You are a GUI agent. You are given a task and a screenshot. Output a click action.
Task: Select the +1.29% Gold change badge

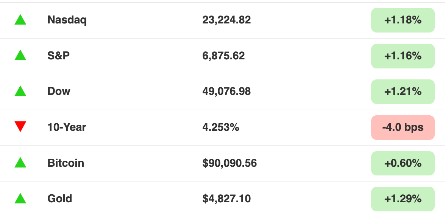(403, 199)
